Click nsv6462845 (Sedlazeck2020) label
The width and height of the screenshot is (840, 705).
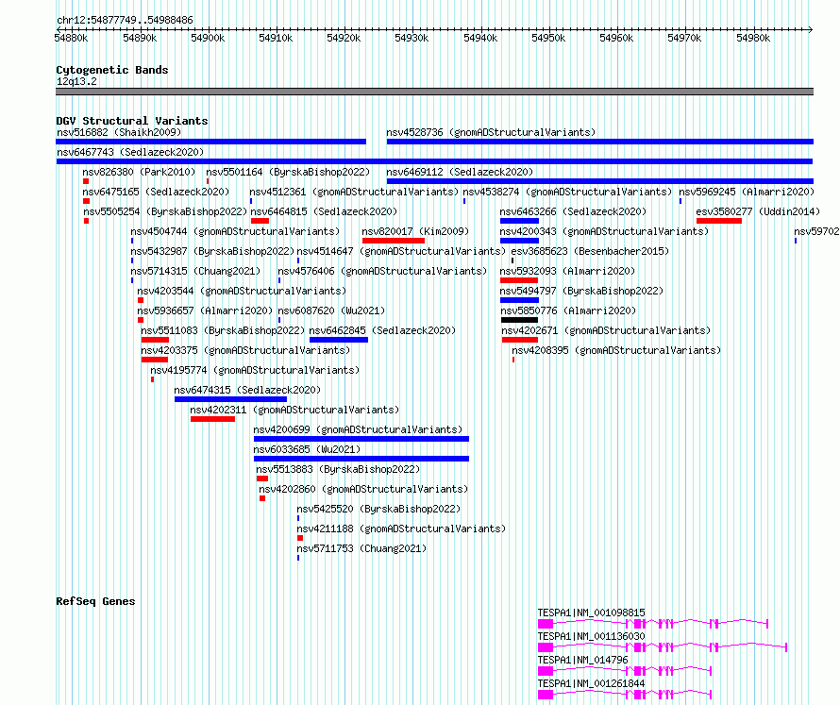(382, 330)
